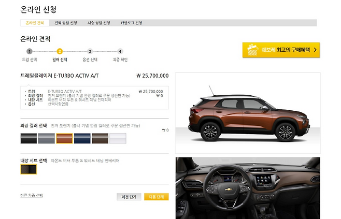
Task: Open the 다른 차종 선택 link
Action: (31, 195)
